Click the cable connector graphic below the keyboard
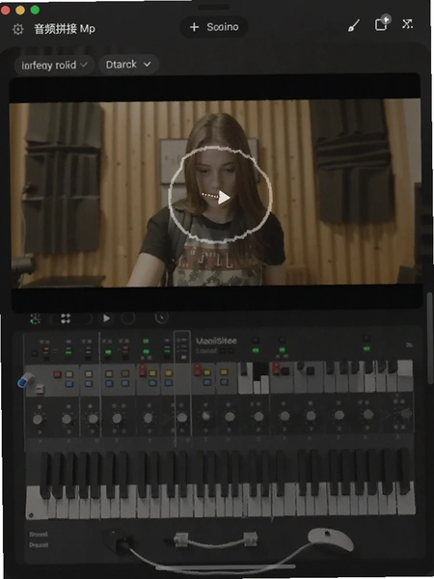The width and height of the screenshot is (434, 579). coord(215,539)
